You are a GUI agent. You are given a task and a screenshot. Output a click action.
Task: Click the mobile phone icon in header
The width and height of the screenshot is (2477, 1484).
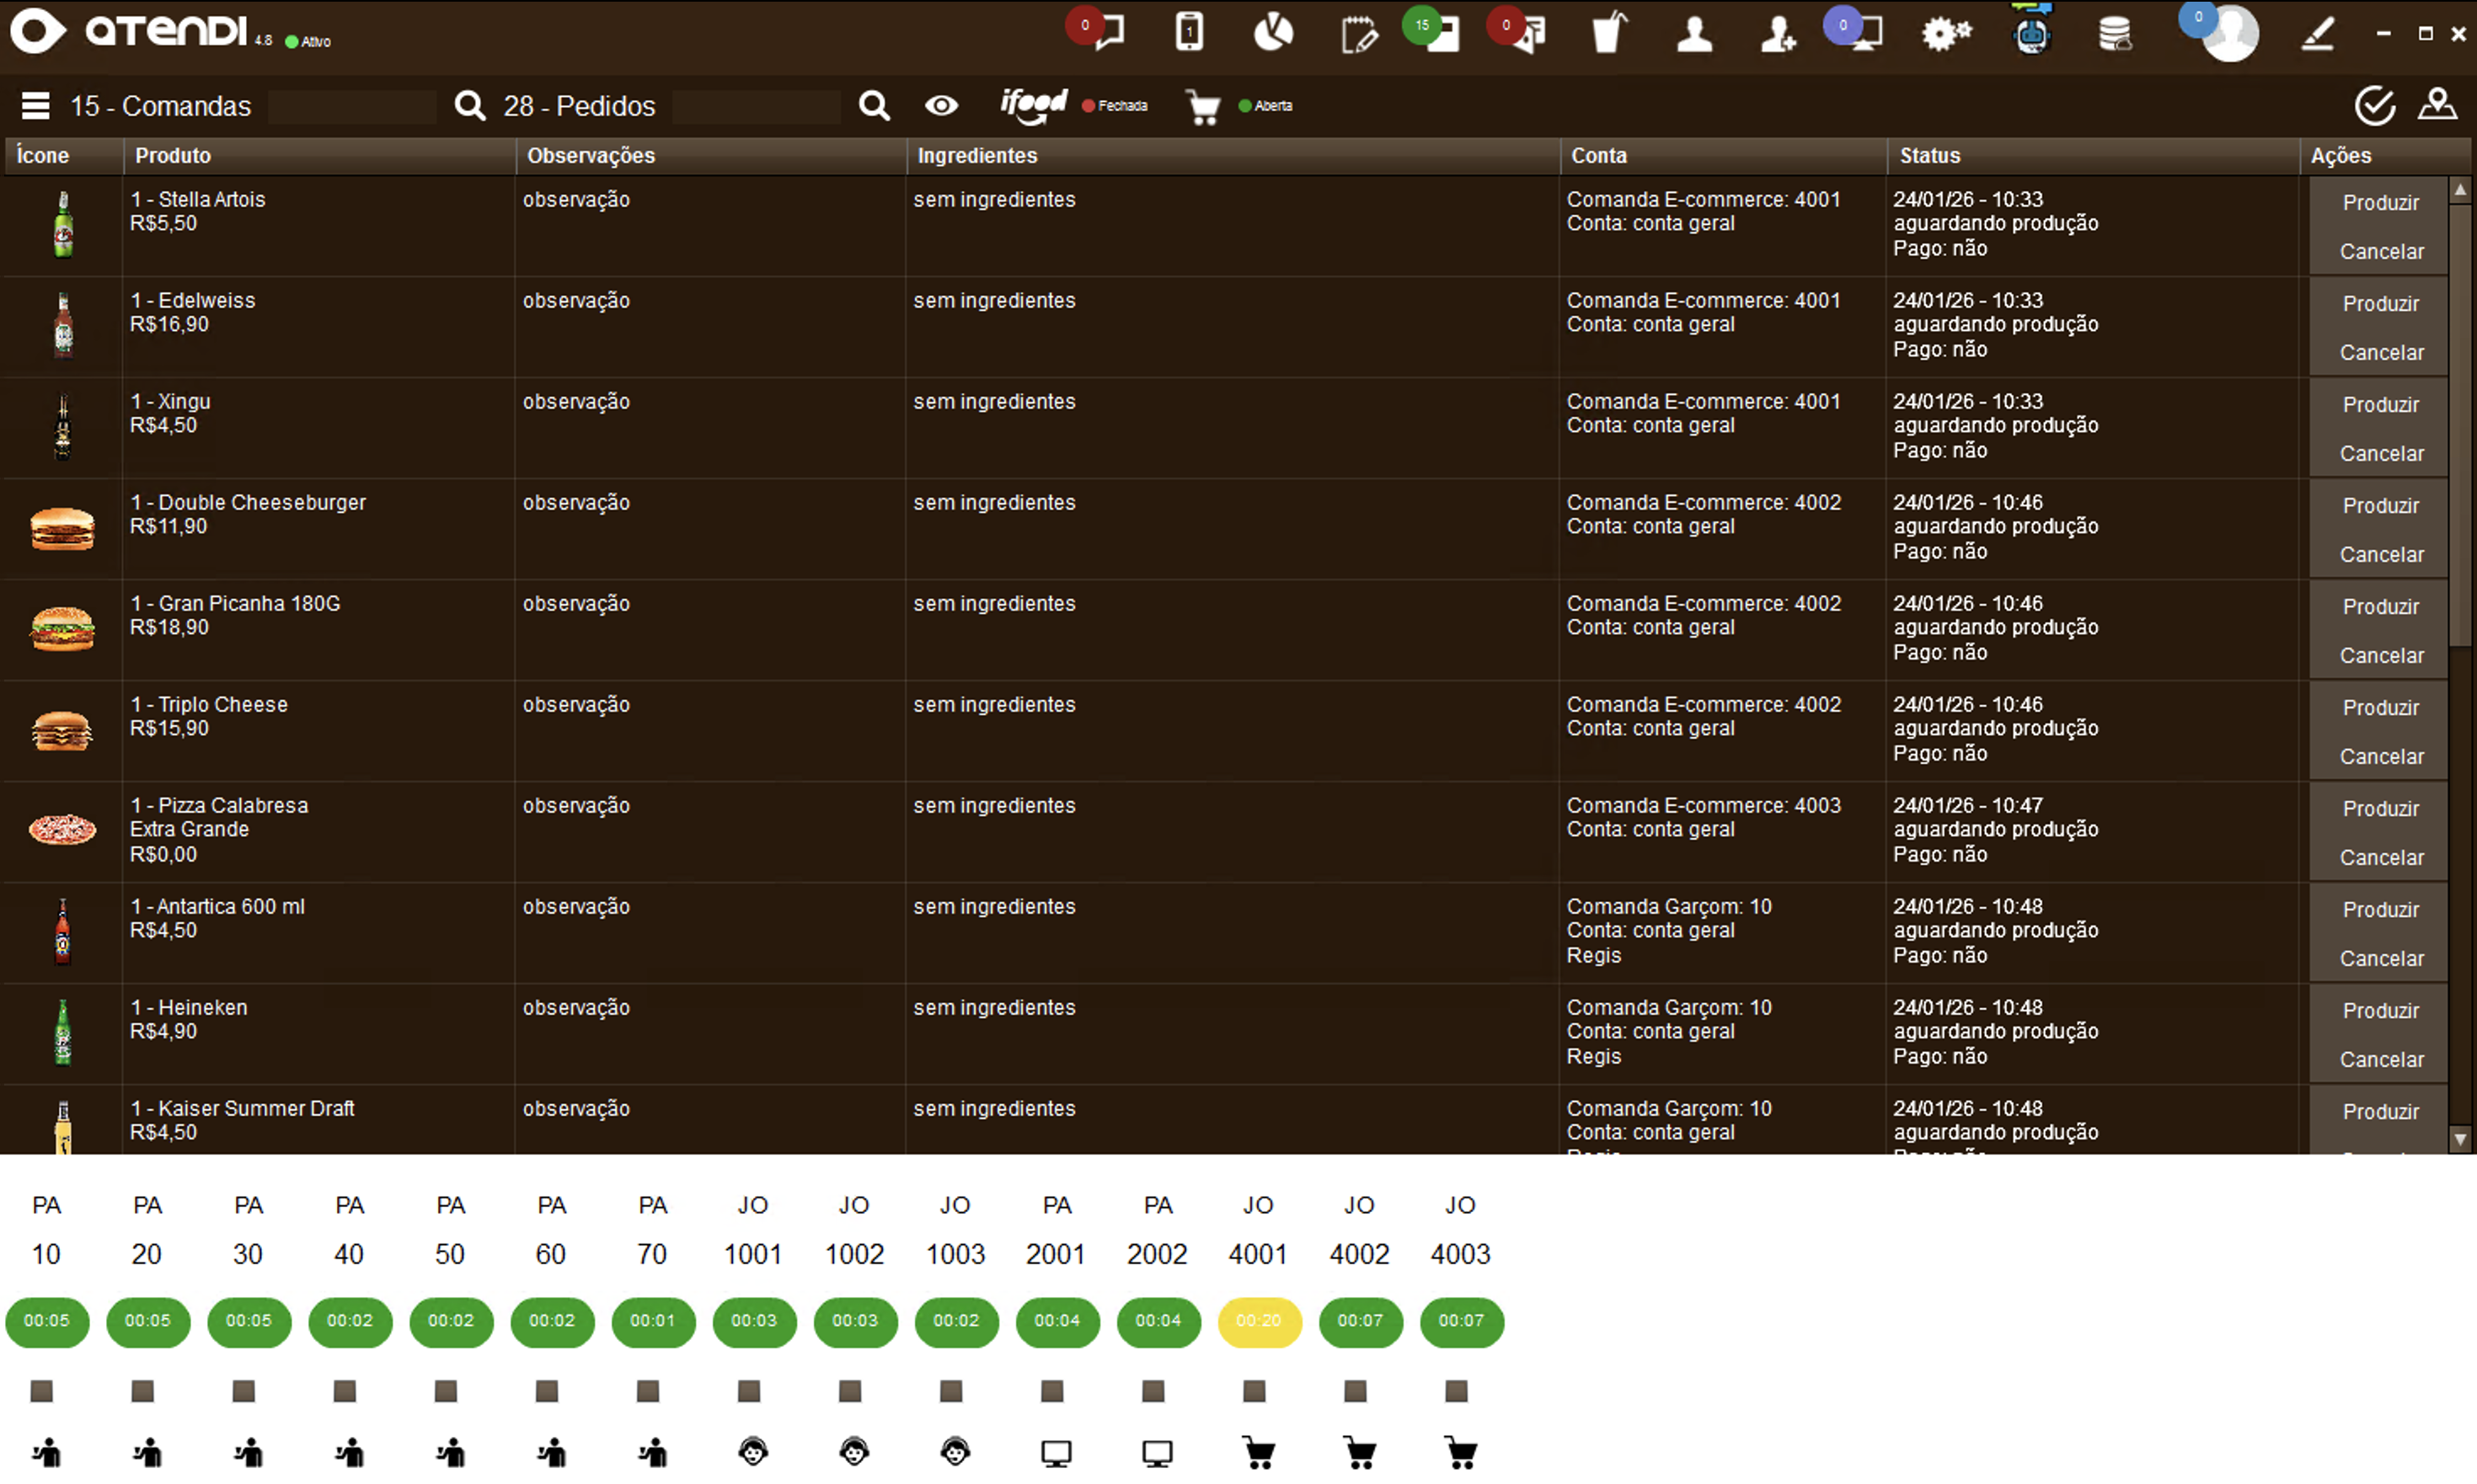1189,32
